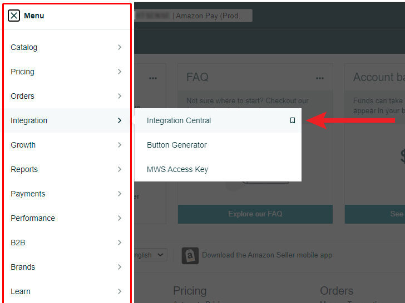Close the Menu panel with X icon
Image resolution: width=405 pixels, height=303 pixels.
pos(14,16)
